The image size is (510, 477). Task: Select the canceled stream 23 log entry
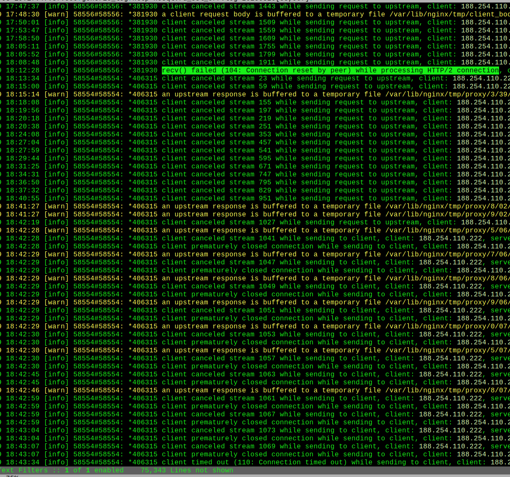tap(295, 78)
